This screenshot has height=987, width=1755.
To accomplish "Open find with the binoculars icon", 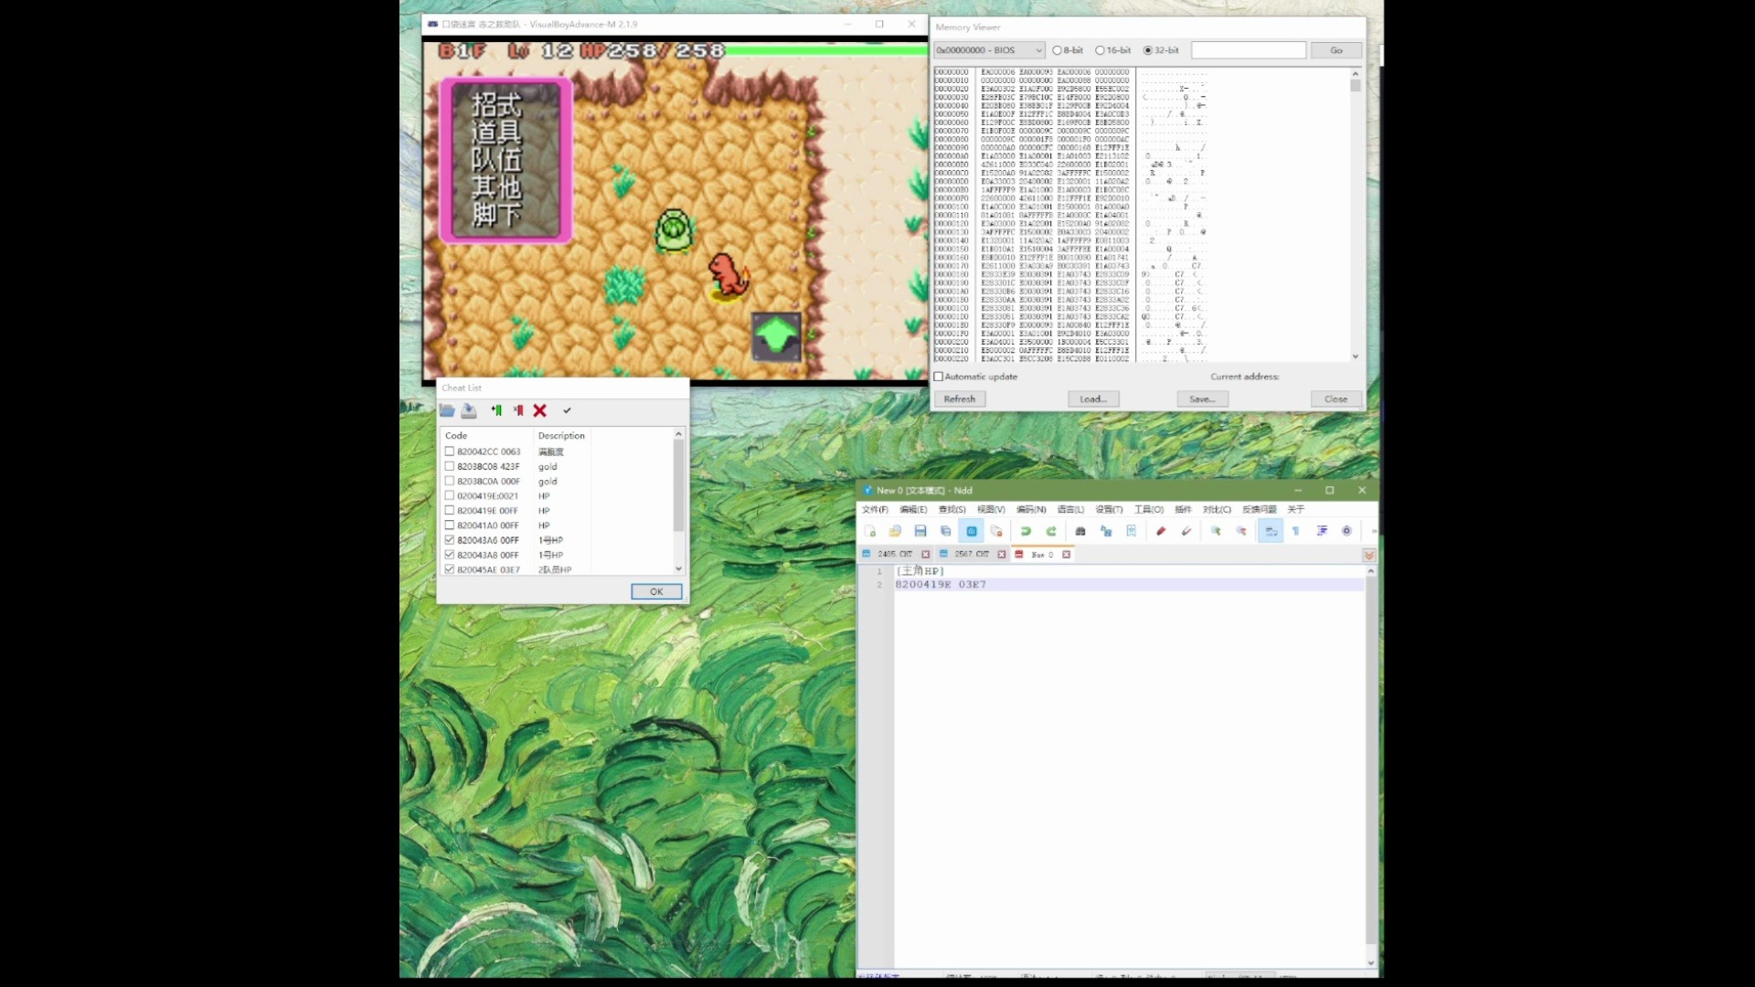I will [1080, 531].
